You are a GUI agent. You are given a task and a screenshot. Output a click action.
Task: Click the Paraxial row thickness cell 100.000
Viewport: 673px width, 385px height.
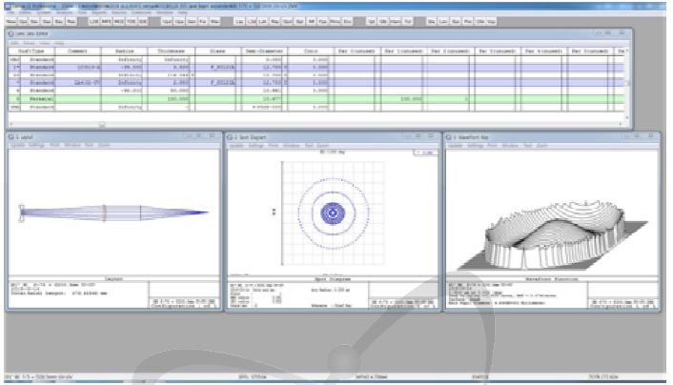pyautogui.click(x=171, y=99)
